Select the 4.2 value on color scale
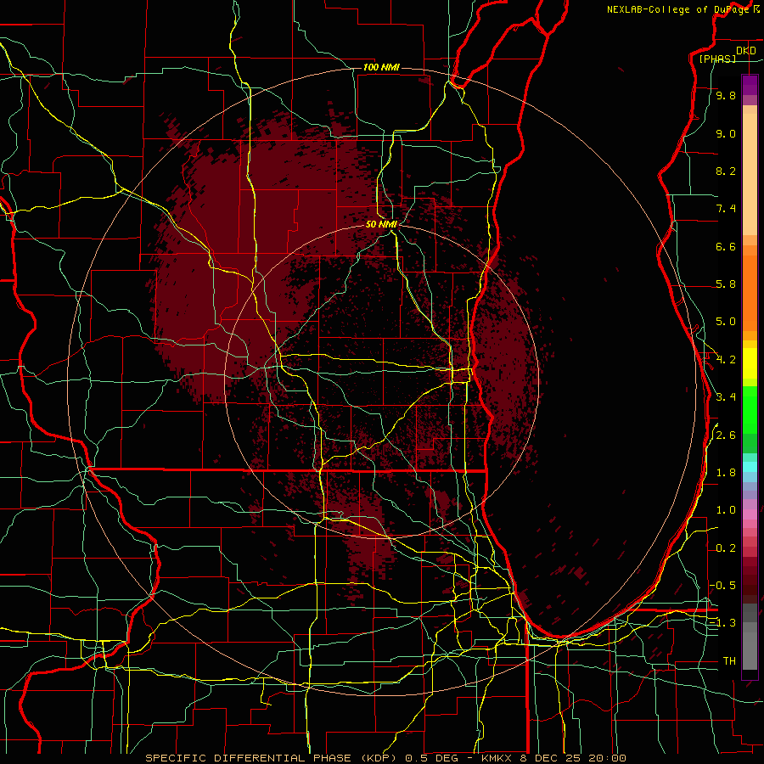 (x=726, y=360)
